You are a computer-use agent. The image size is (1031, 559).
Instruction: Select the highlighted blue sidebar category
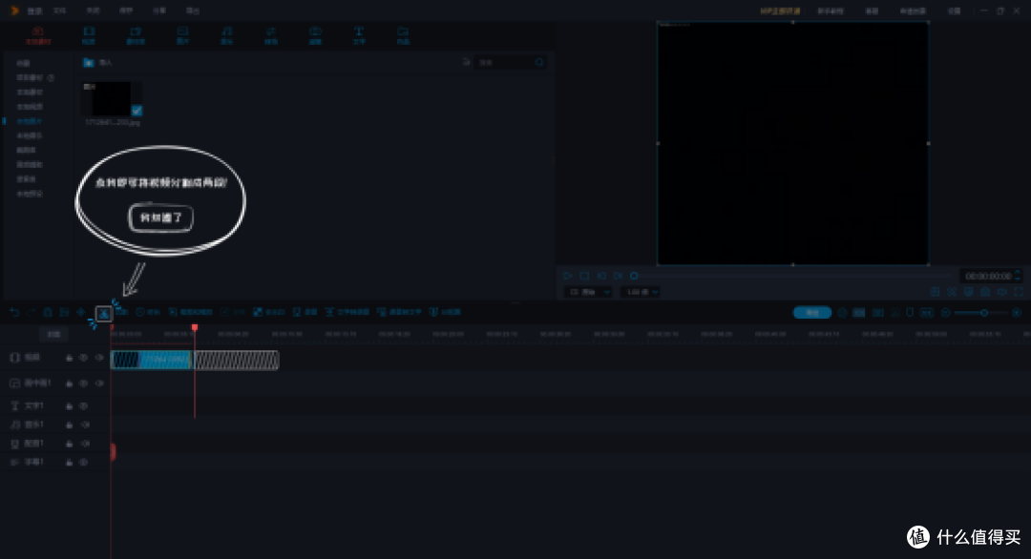pyautogui.click(x=29, y=121)
